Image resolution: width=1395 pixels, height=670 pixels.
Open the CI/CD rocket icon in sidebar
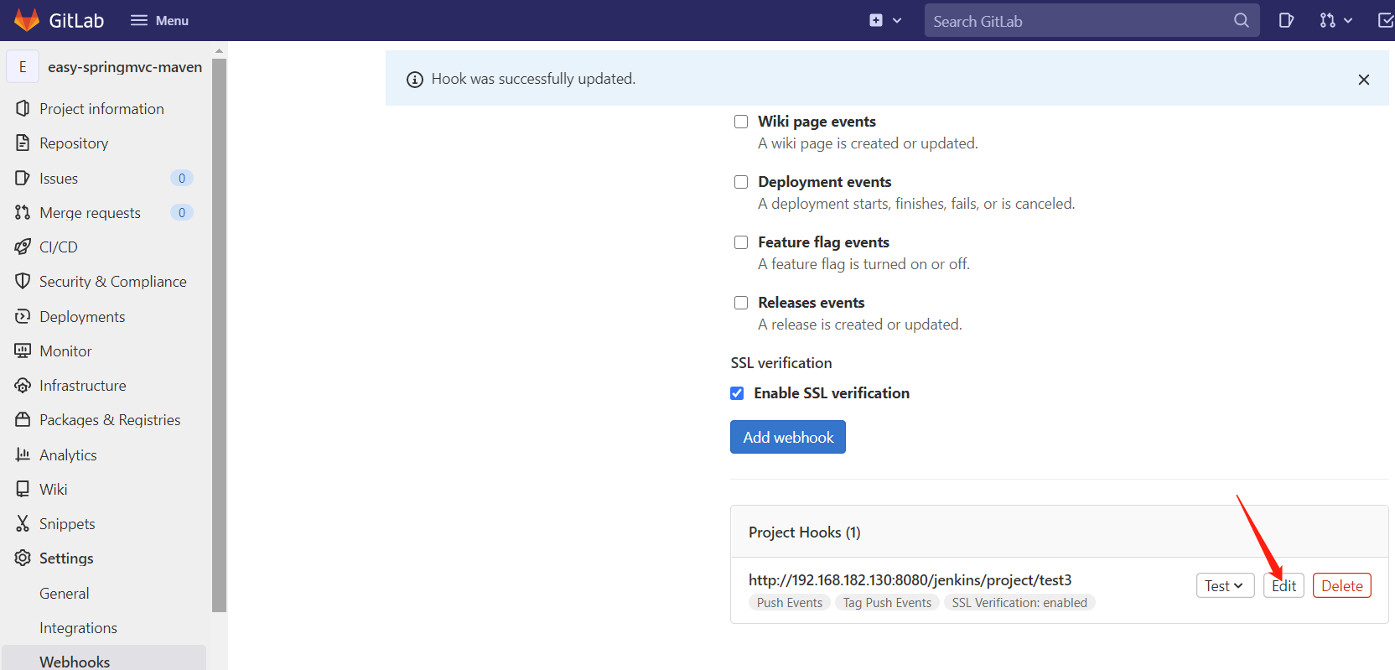(23, 247)
